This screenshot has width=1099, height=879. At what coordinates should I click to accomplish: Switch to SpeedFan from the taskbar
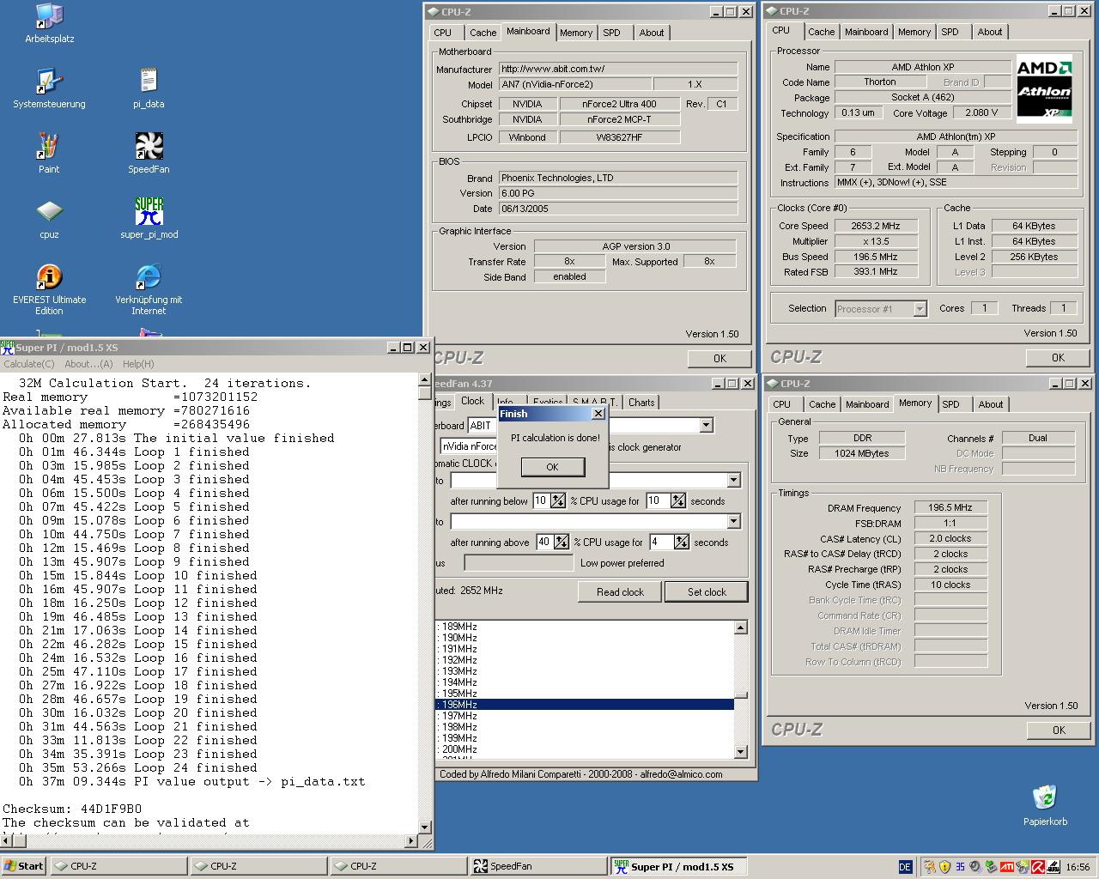coord(537,866)
